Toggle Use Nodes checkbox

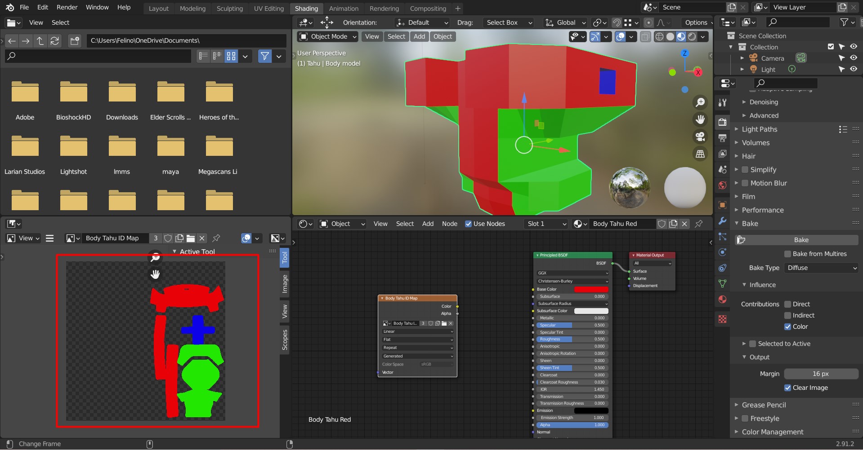tap(468, 224)
